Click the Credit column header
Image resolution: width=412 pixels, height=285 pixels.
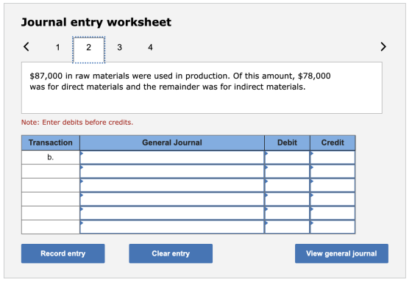tap(333, 142)
